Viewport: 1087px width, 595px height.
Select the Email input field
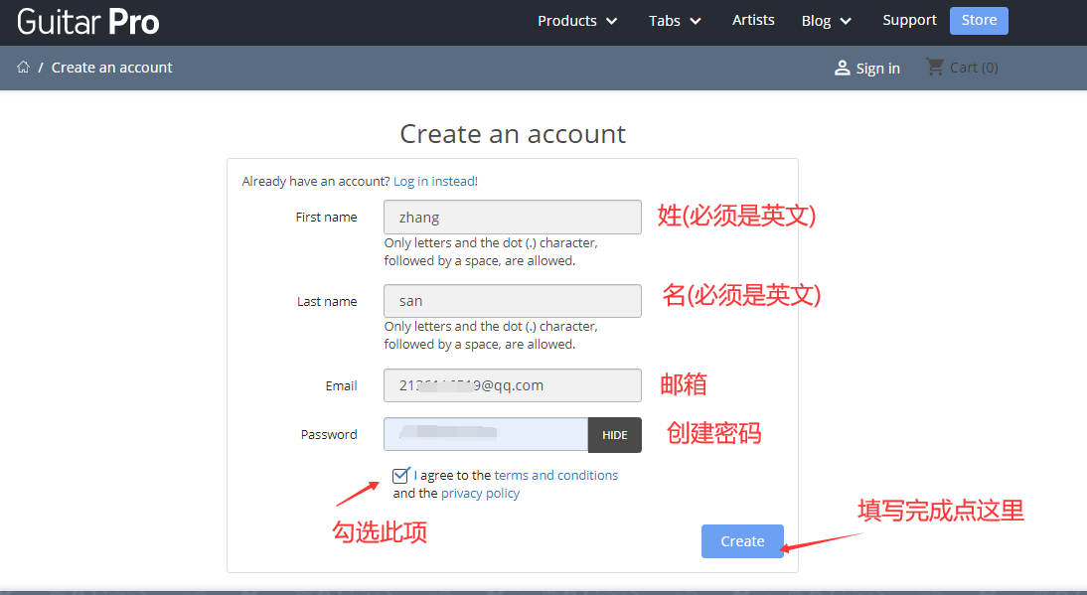tap(512, 385)
